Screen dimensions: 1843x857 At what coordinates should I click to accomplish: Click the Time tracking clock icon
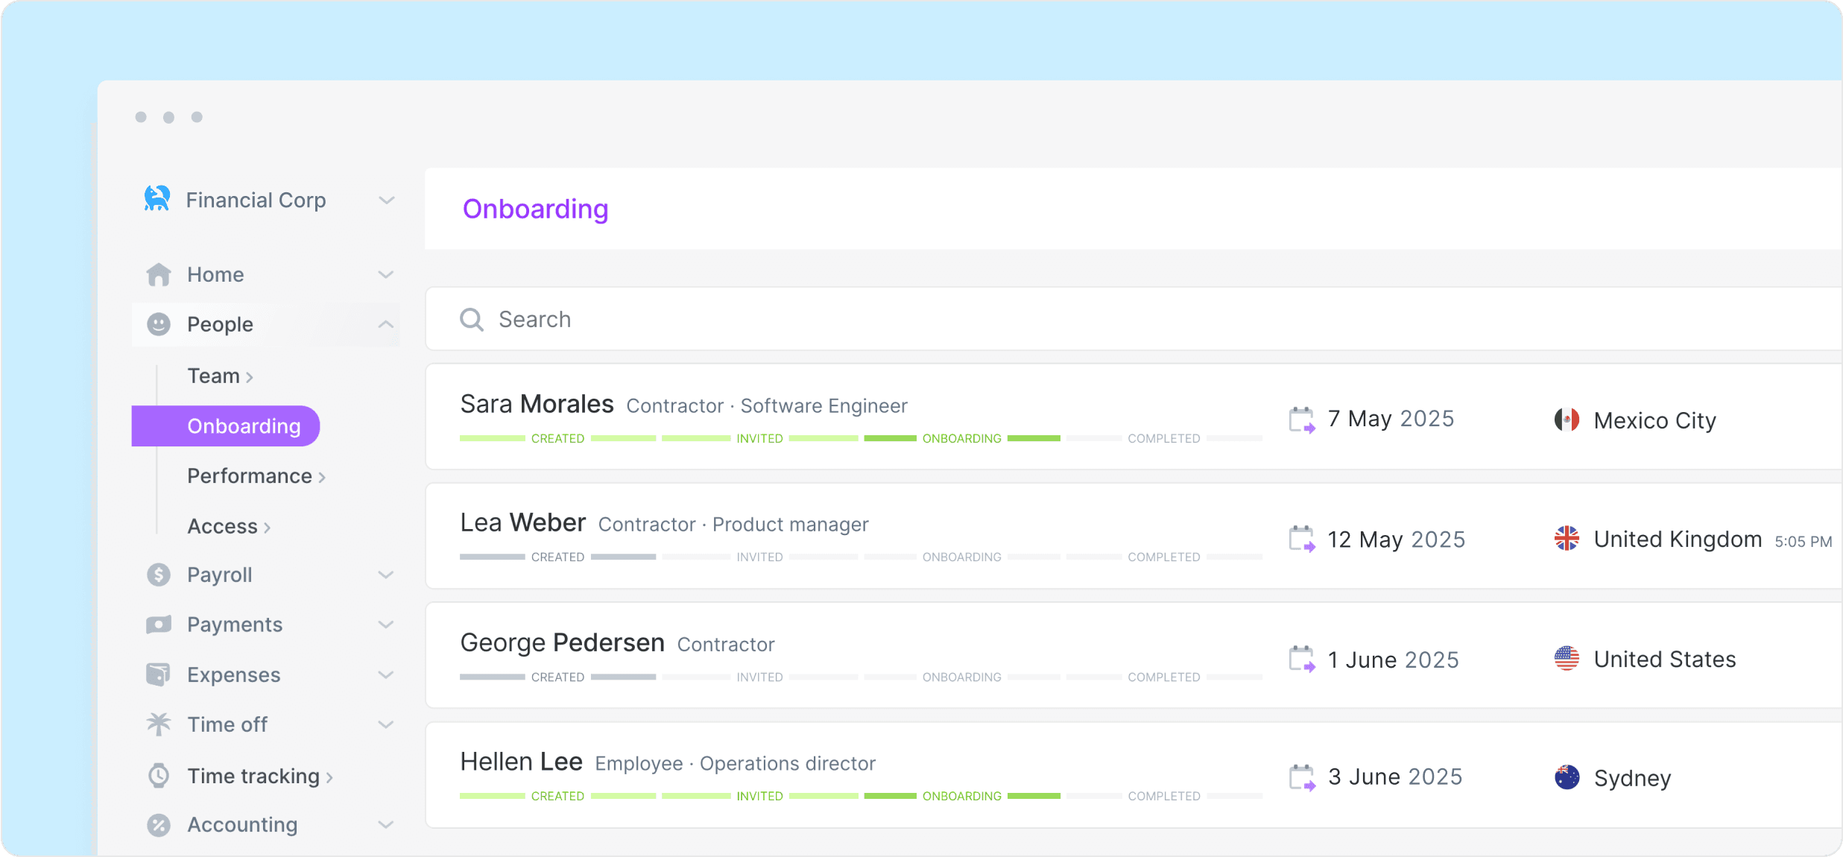point(159,775)
